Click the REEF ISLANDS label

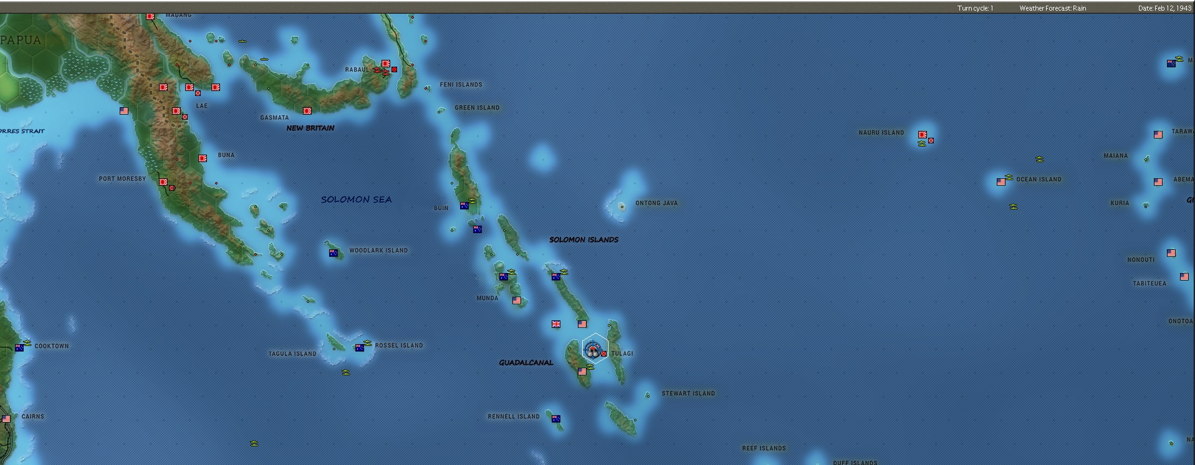(764, 448)
